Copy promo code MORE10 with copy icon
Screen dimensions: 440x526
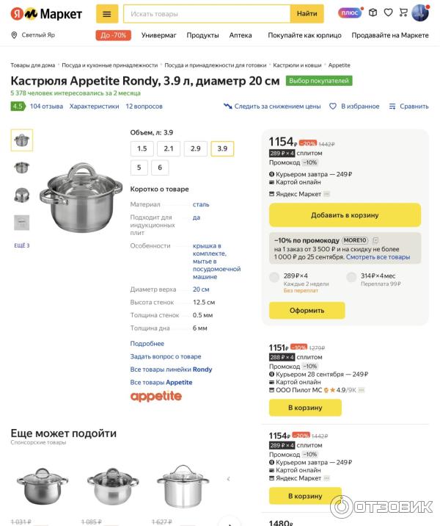click(375, 240)
